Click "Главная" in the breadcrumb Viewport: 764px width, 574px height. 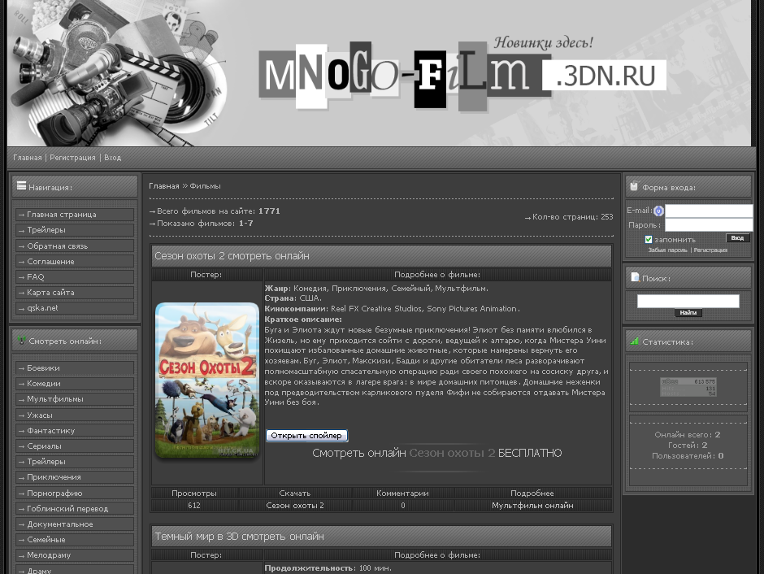tap(163, 186)
